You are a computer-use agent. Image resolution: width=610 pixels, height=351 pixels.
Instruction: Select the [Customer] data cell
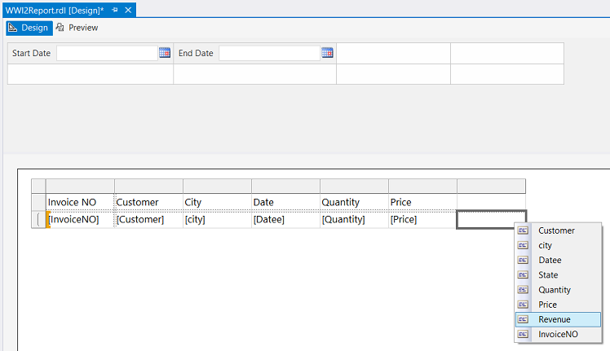pyautogui.click(x=148, y=220)
